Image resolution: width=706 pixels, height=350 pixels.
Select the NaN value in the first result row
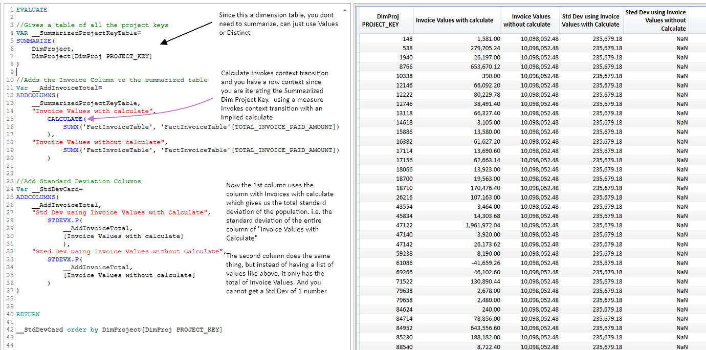[681, 38]
